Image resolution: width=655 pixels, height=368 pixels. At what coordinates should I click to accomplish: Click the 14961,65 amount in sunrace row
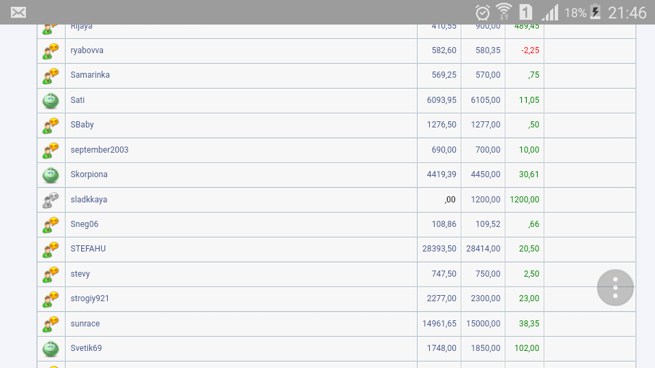[x=439, y=324]
